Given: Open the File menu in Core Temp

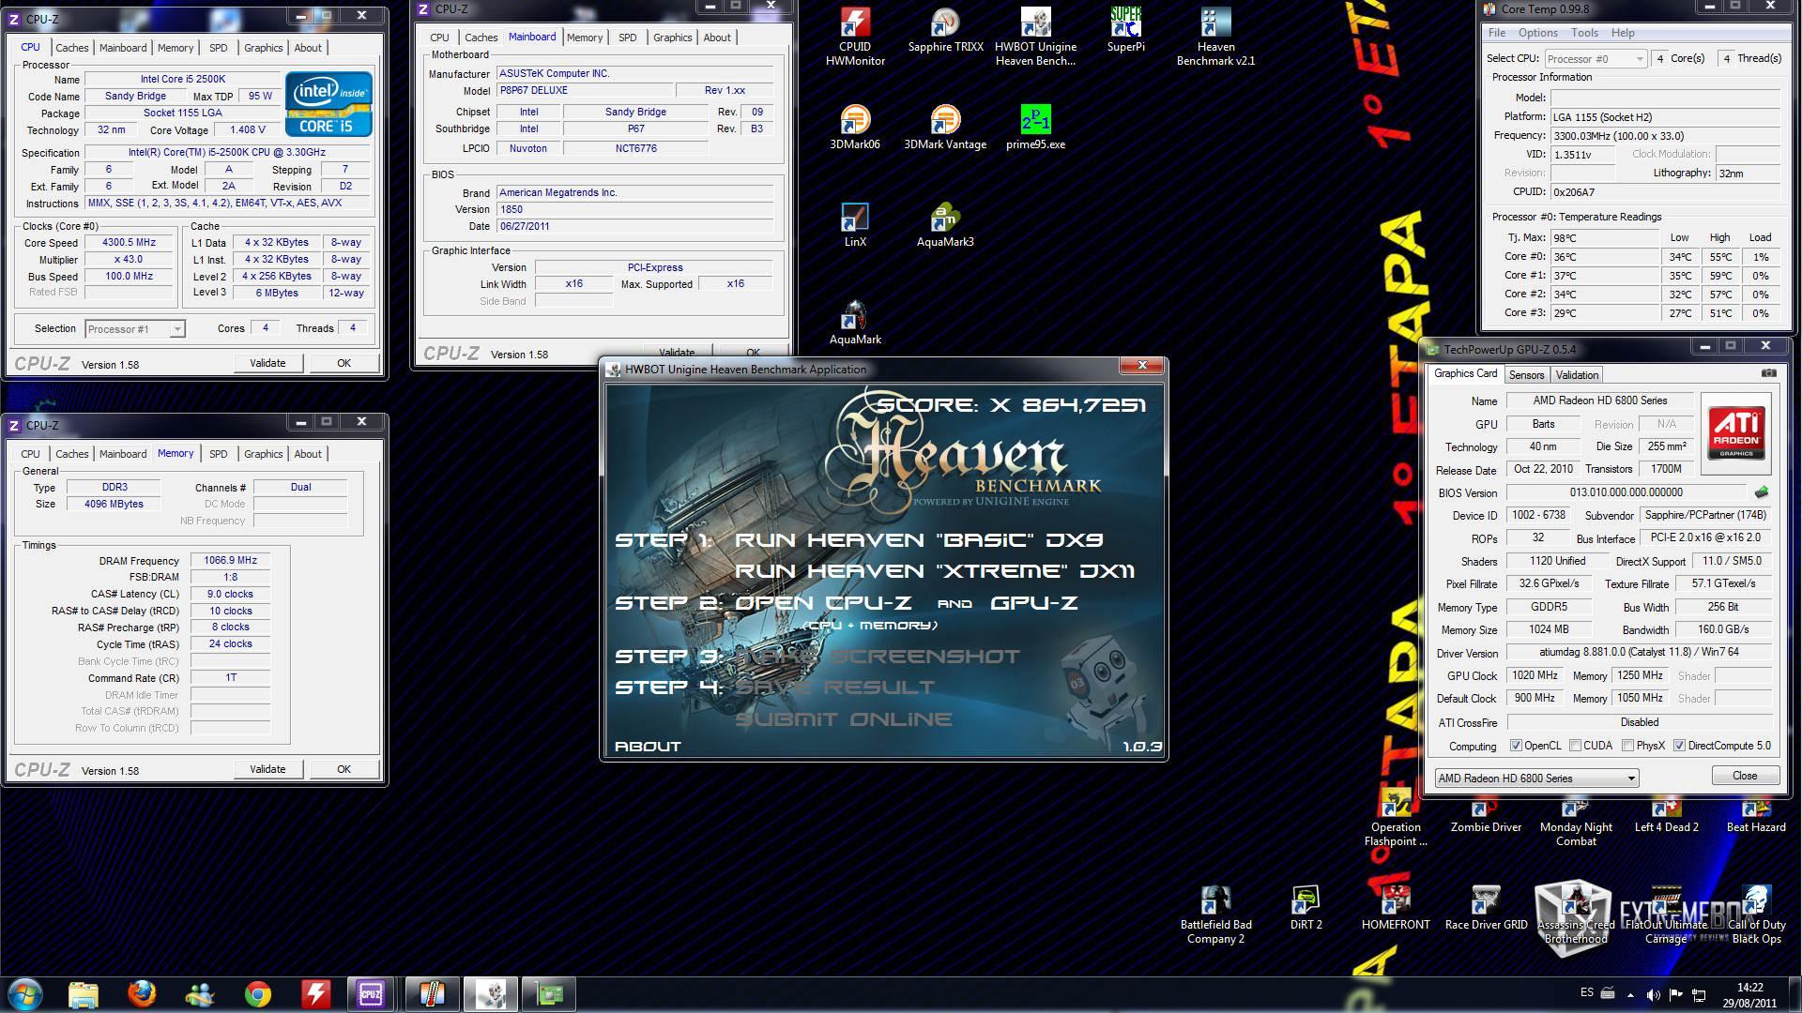Looking at the screenshot, I should [x=1496, y=33].
